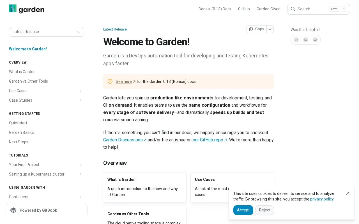This screenshot has height=224, width=359.
Task: Click the Copy page button
Action: click(x=257, y=29)
